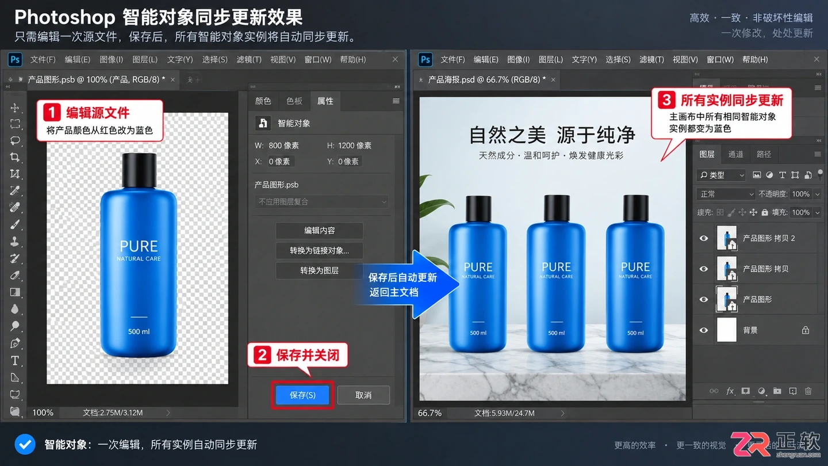Click the create new layer icon
Image resolution: width=828 pixels, height=466 pixels.
click(793, 391)
